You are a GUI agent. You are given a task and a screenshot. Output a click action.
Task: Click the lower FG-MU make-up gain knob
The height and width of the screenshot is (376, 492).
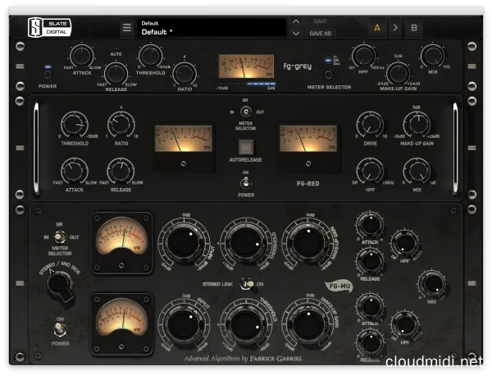[309, 325]
